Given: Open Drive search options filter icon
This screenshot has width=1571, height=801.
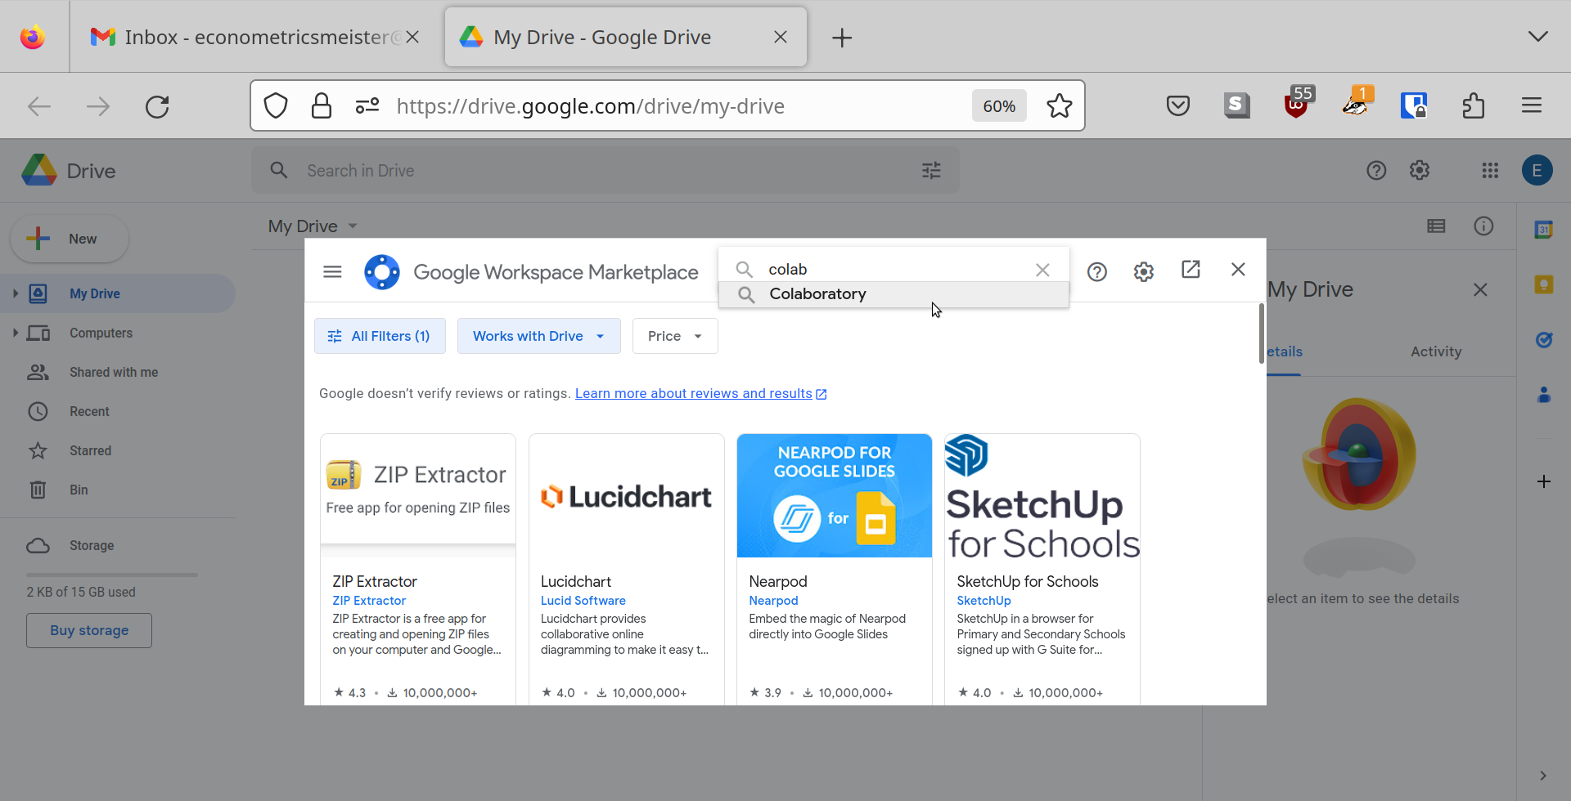Looking at the screenshot, I should coord(931,171).
